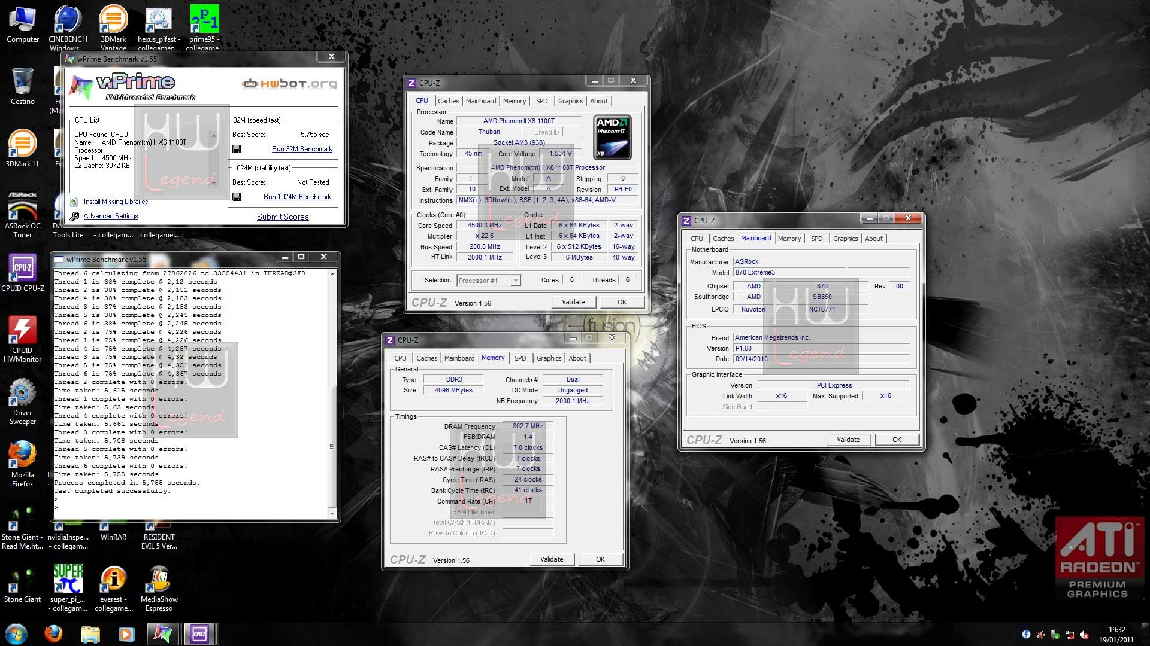Open hexus_pifast desktop shortcut
This screenshot has width=1150, height=646.
pos(159,27)
